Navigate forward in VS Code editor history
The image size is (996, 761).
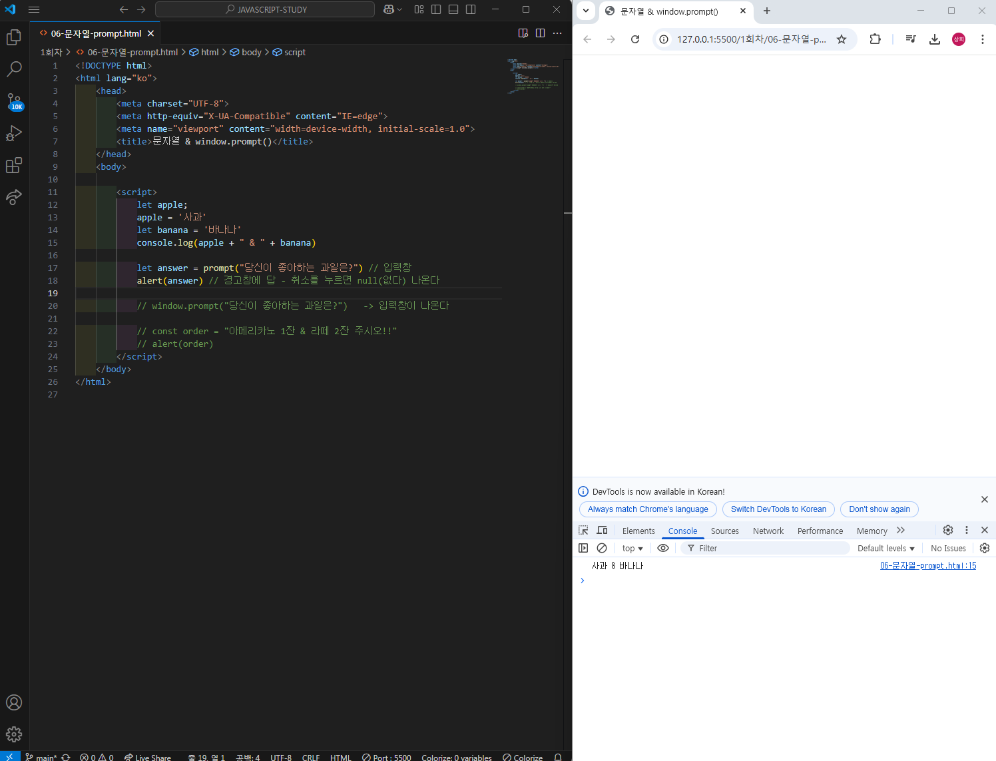[141, 9]
